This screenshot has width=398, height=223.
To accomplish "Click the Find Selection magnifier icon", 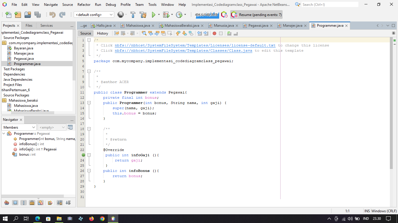I will (144, 33).
